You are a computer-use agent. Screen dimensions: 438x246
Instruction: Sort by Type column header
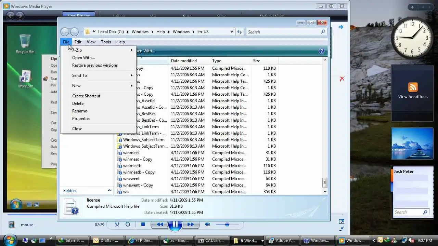click(x=230, y=61)
